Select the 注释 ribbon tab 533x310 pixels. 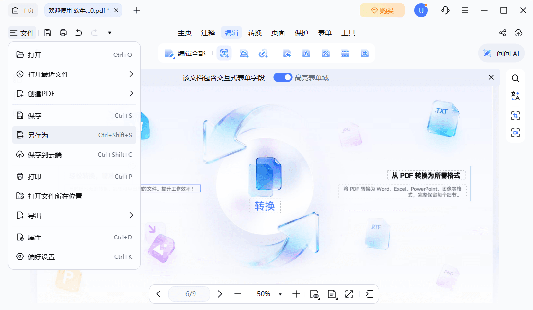208,33
